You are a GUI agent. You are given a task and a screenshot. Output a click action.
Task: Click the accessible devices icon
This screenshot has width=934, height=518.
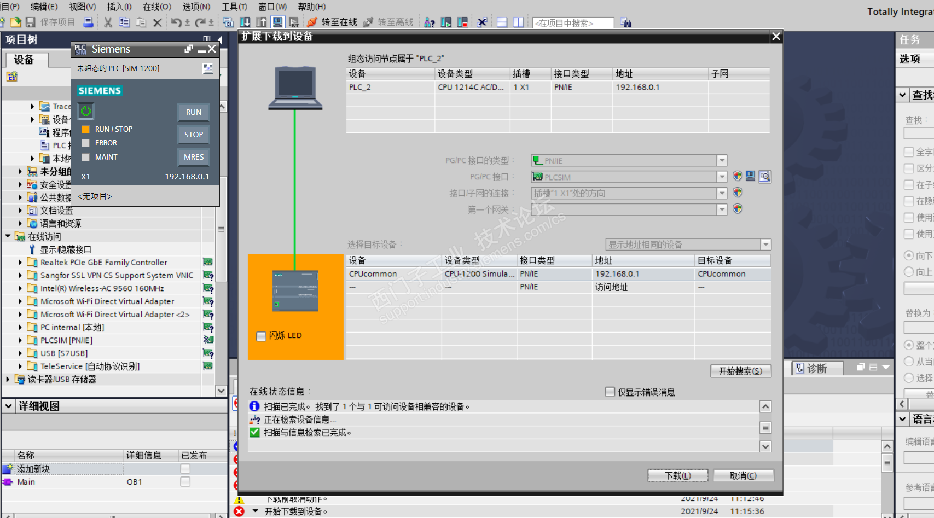coord(430,22)
